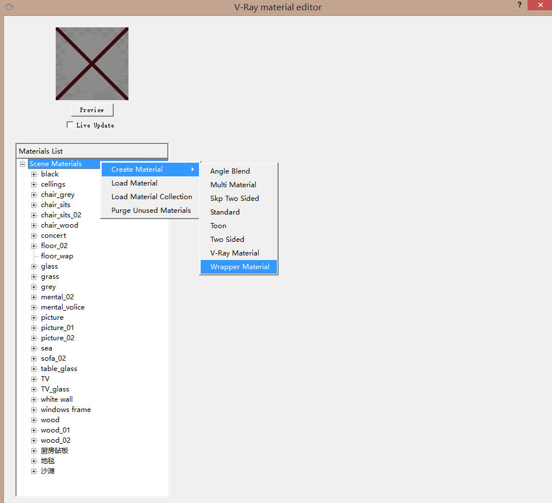Image resolution: width=552 pixels, height=503 pixels.
Task: Select Scene Materials in the tree
Action: point(56,164)
